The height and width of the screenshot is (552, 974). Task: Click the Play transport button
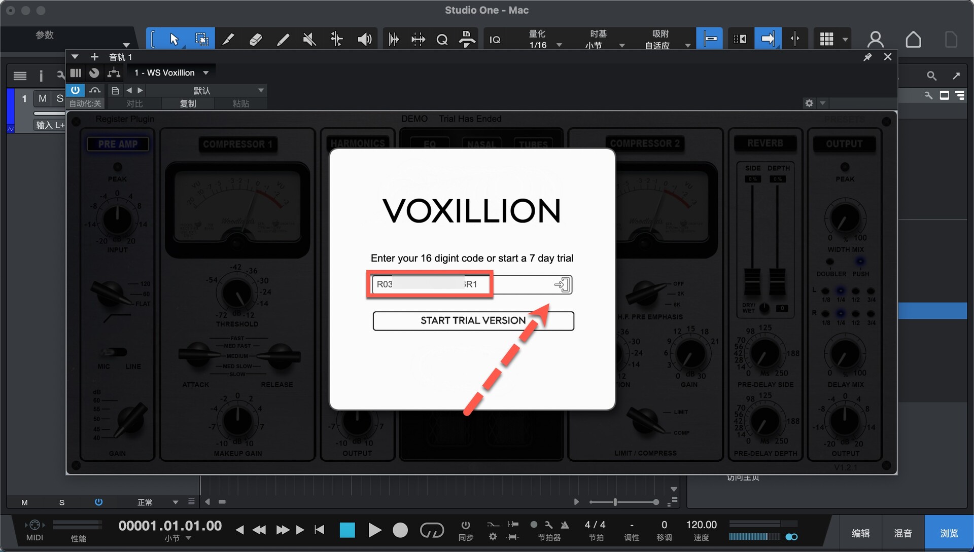click(374, 530)
